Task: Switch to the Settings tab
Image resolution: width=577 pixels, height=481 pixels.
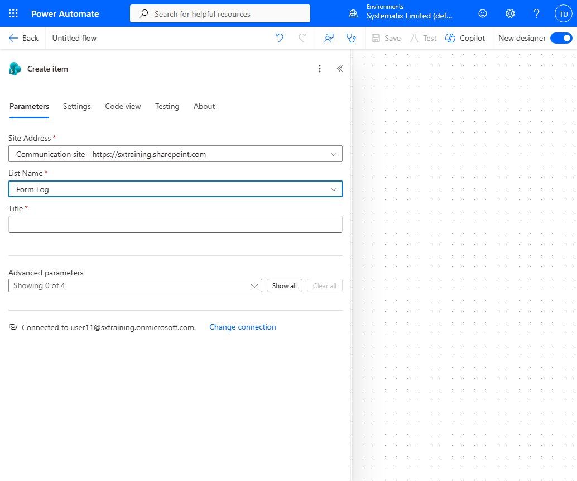Action: [x=77, y=107]
